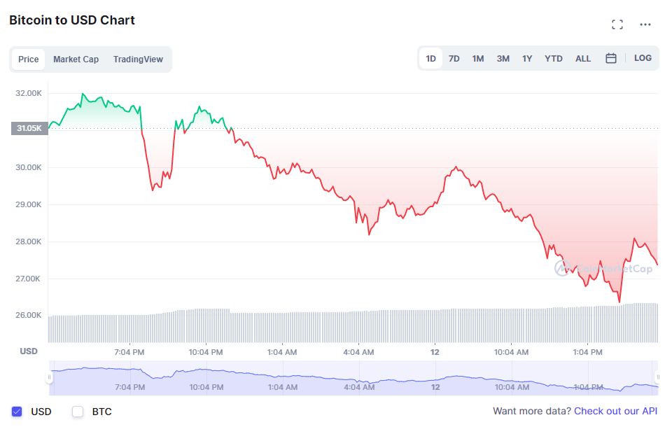This screenshot has height=441, width=672.
Task: Enable BTC price display
Action: coord(77,412)
